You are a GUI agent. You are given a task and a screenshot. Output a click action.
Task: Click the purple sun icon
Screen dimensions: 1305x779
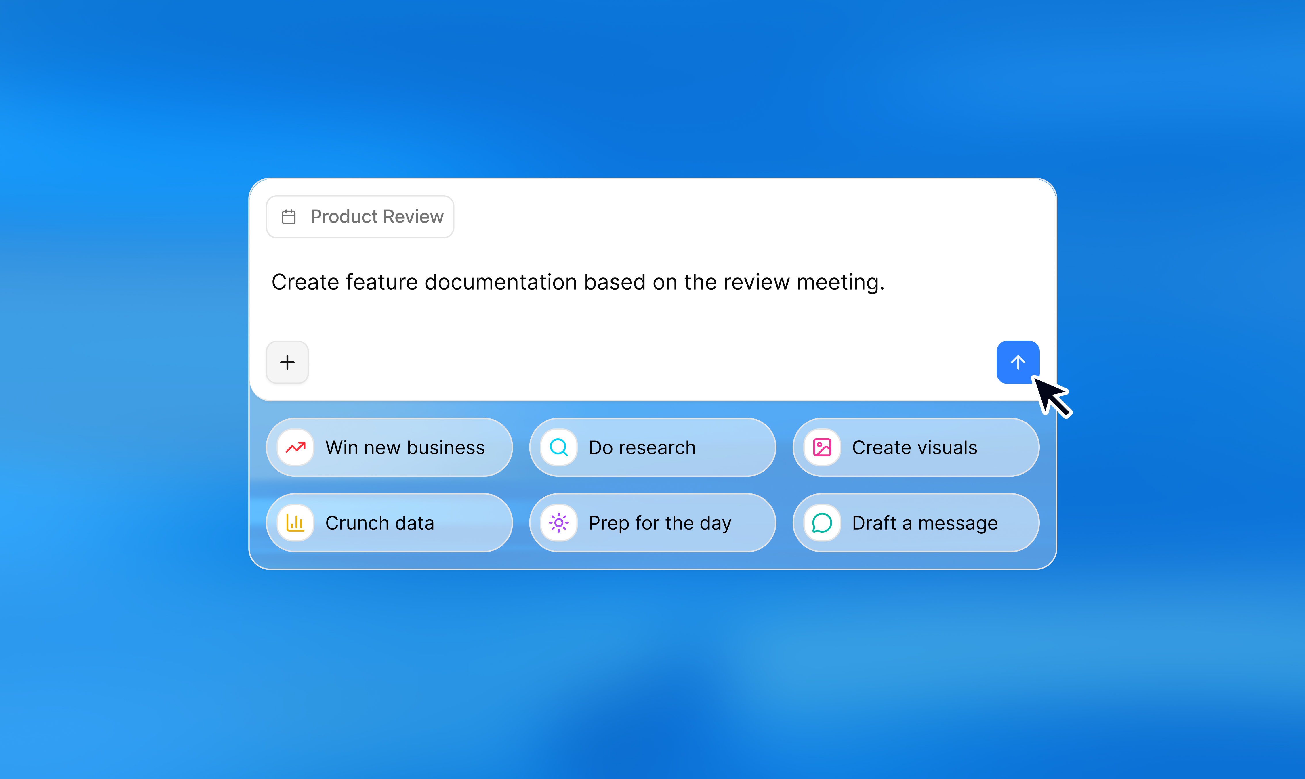coord(559,523)
